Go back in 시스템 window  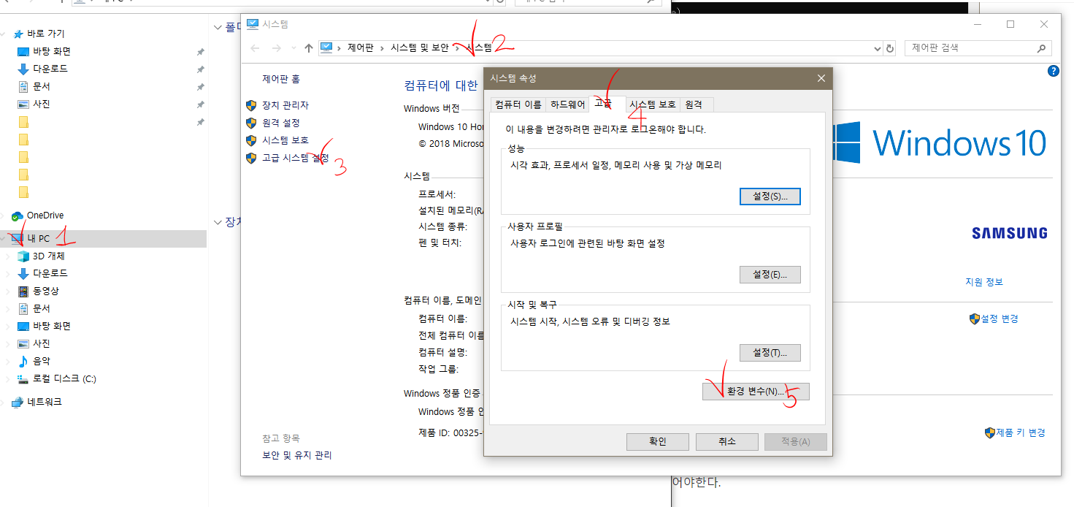click(x=255, y=48)
